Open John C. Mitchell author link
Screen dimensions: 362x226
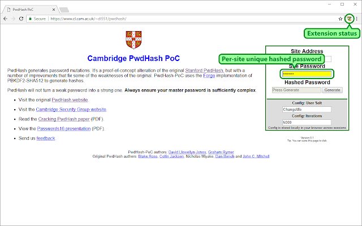[x=256, y=156]
